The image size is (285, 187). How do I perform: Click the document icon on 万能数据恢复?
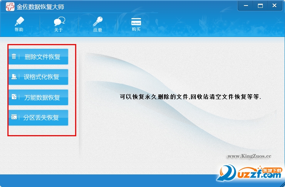coord(14,97)
